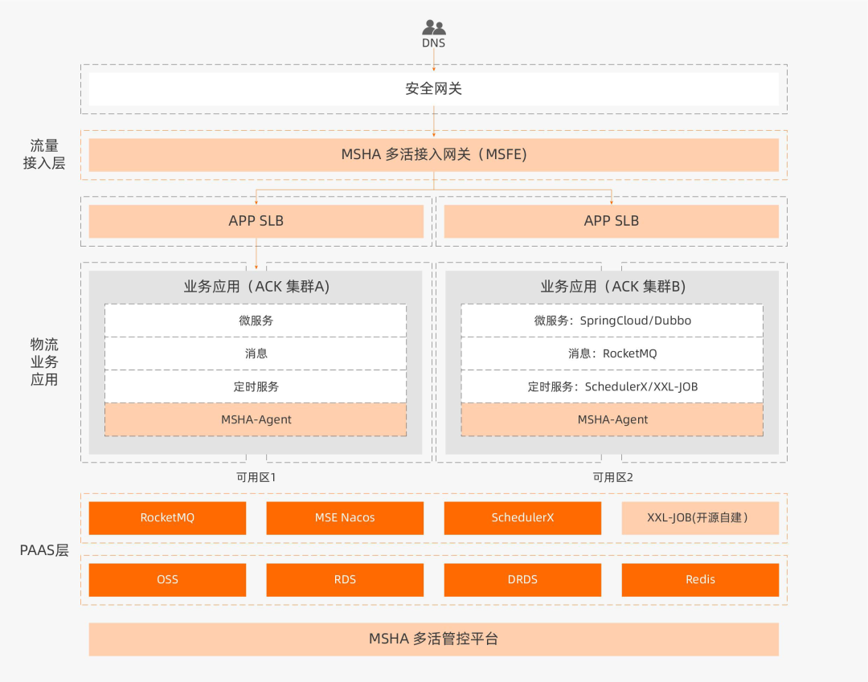Screen dimensions: 868x682
Task: Select the RDS block
Action: [x=345, y=580]
